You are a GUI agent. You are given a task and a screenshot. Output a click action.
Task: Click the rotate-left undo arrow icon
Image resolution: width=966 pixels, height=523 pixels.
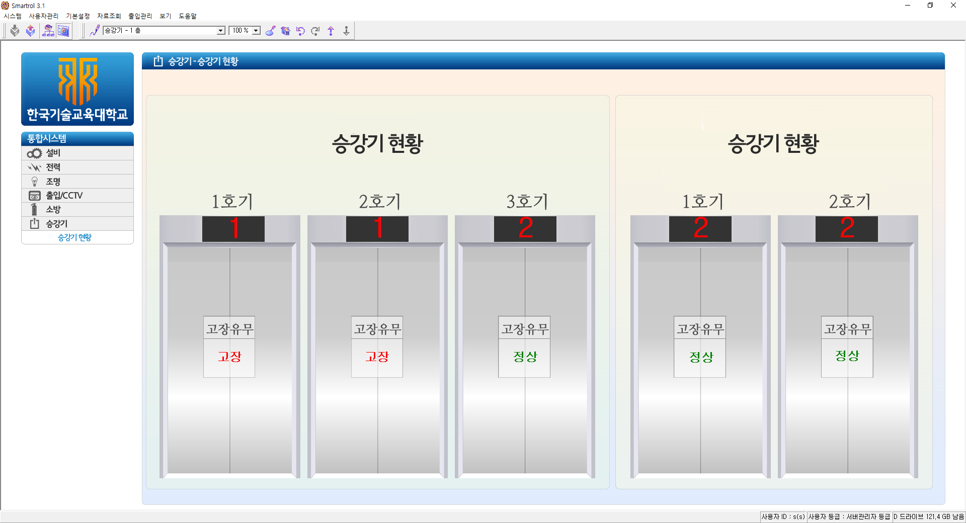coord(300,31)
